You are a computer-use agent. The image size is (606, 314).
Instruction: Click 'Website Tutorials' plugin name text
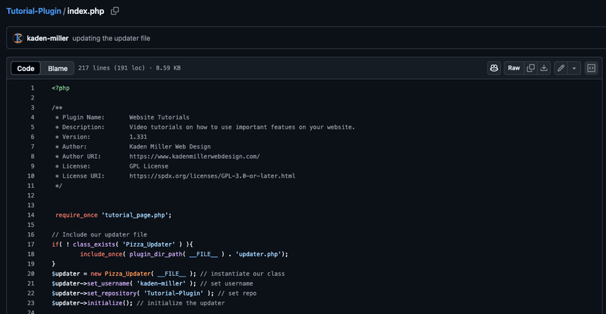point(160,117)
